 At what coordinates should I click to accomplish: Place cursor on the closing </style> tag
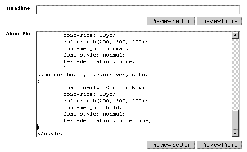click(x=50, y=134)
